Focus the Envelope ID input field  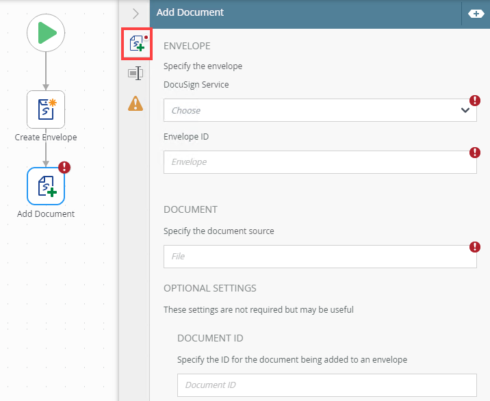311,162
